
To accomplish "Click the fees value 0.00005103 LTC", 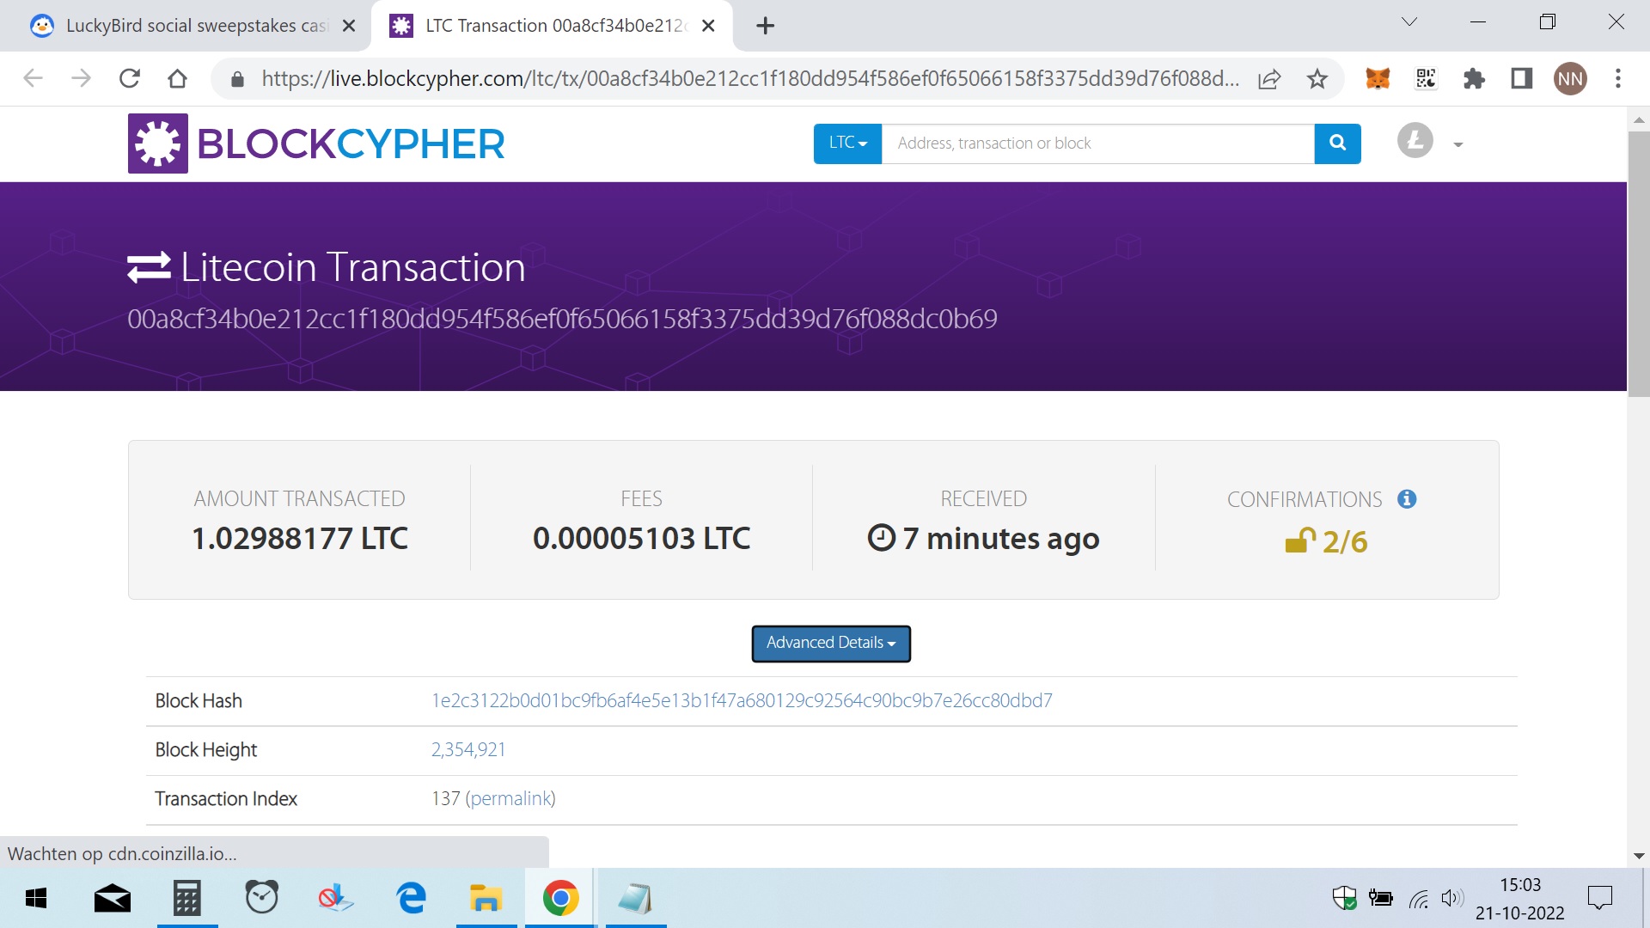I will coord(641,539).
